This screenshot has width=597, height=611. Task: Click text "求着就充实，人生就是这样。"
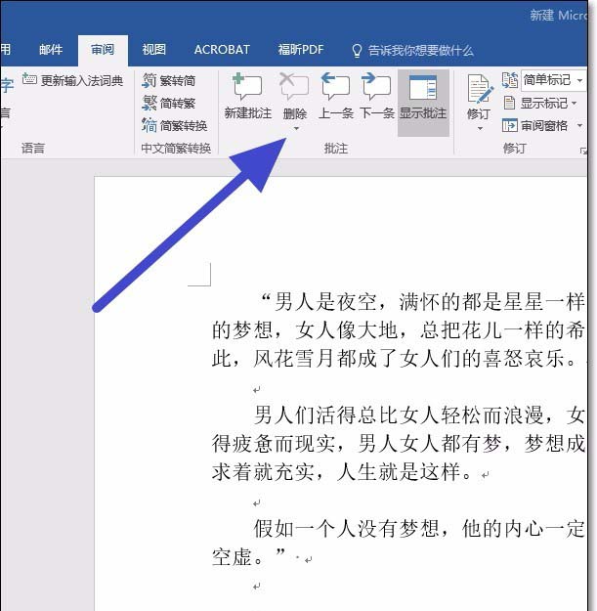(342, 471)
